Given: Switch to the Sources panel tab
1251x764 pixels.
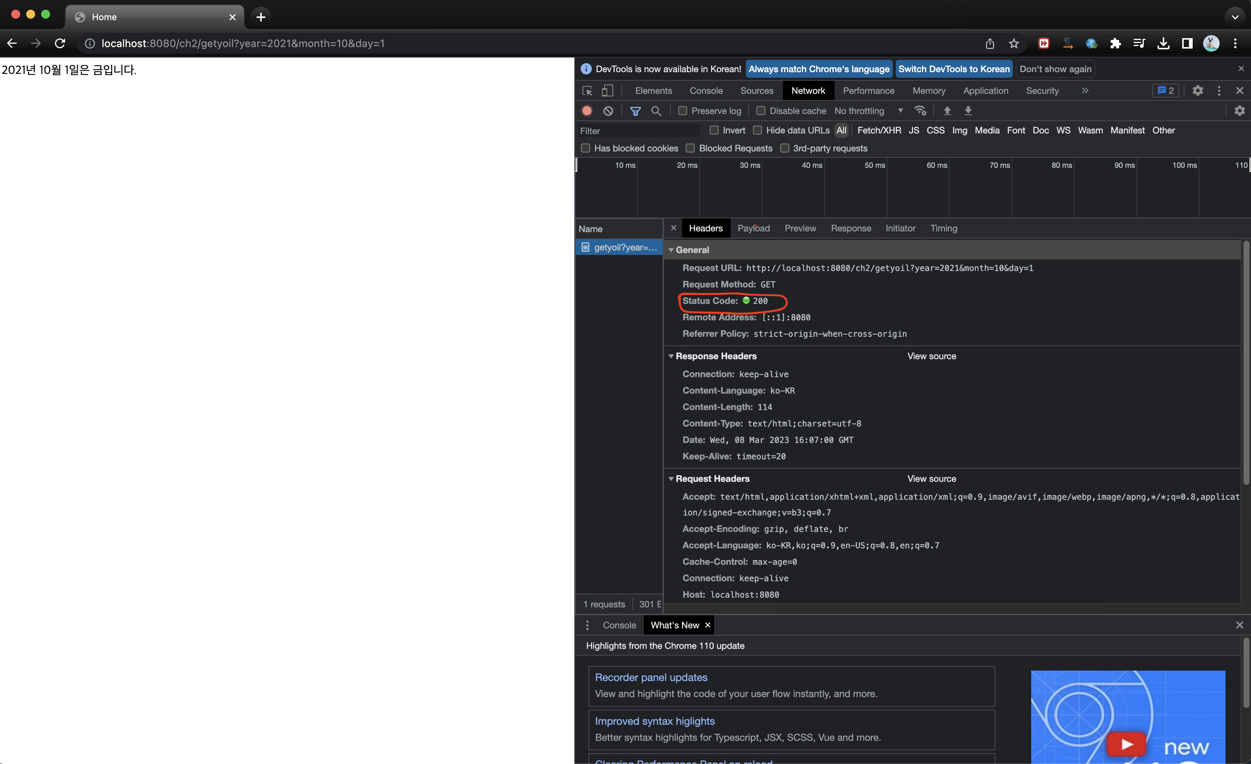Looking at the screenshot, I should [756, 91].
